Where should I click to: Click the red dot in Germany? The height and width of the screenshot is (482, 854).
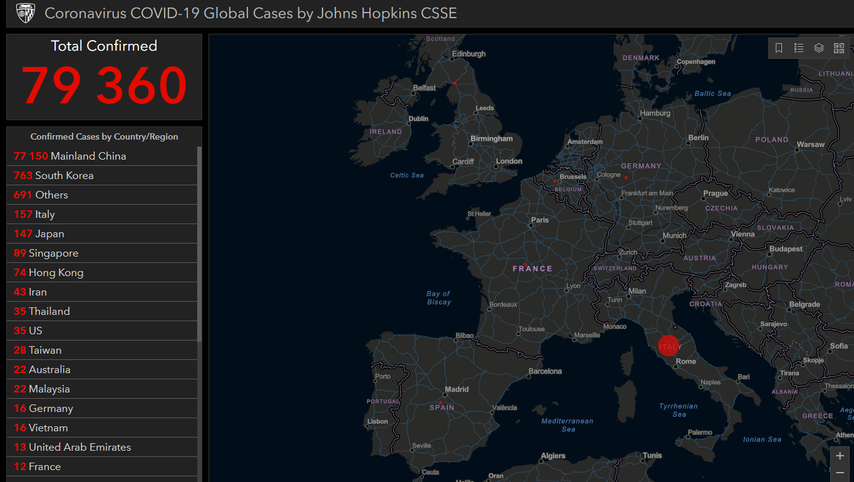pos(625,178)
